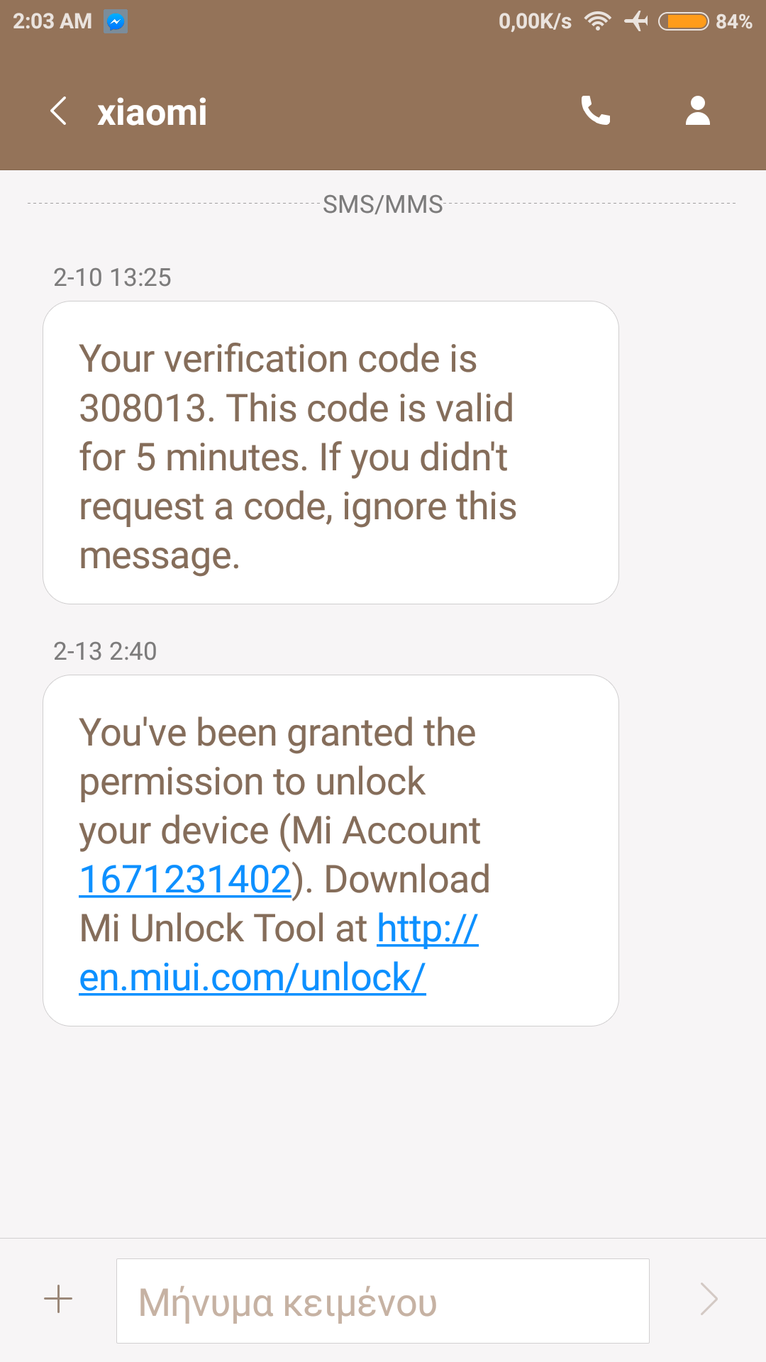Tap the airplane mode status icon

coord(636,21)
